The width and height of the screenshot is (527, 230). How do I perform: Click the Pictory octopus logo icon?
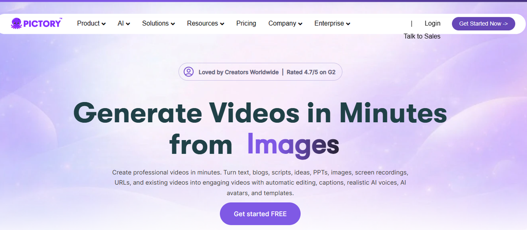pyautogui.click(x=16, y=24)
